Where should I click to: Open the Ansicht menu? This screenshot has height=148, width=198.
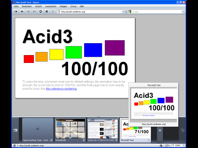(x=38, y=6)
